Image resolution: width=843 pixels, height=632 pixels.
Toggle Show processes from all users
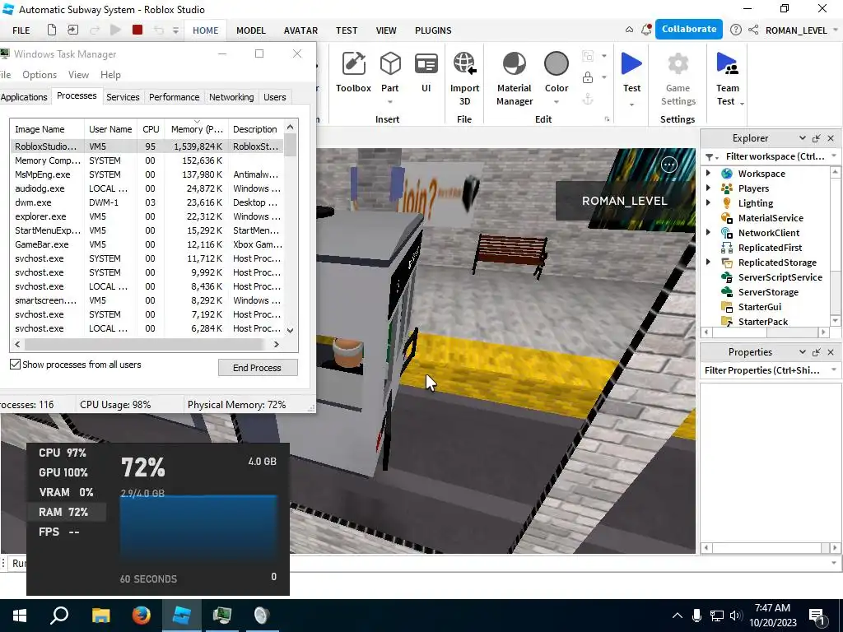point(15,365)
